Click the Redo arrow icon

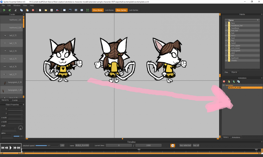[10, 10]
